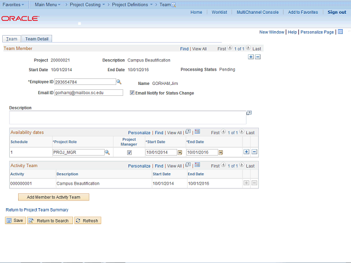Add a new Team Member row

point(251,57)
